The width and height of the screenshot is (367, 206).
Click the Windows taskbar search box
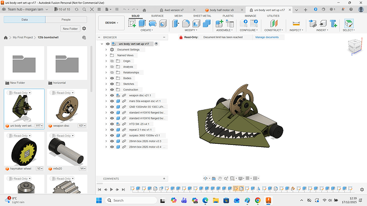point(131,200)
